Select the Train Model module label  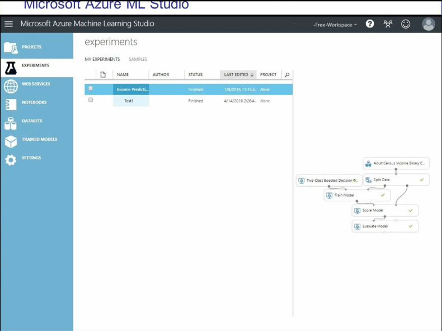[344, 195]
